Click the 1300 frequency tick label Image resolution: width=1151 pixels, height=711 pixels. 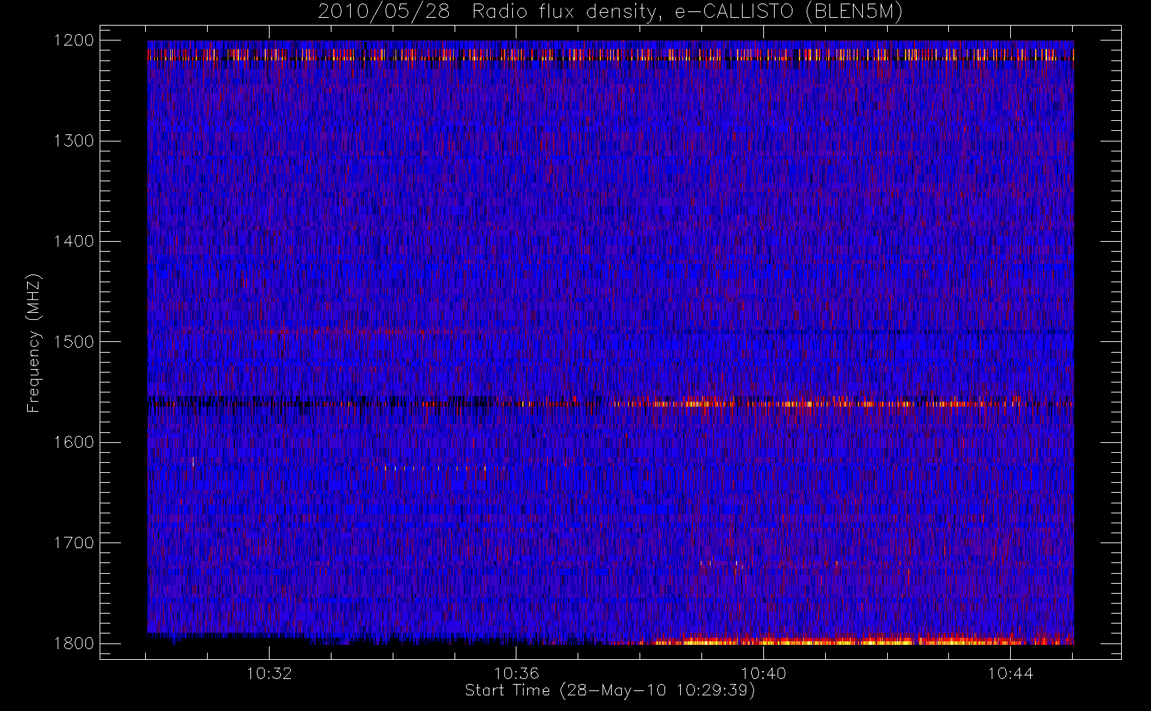coord(73,141)
